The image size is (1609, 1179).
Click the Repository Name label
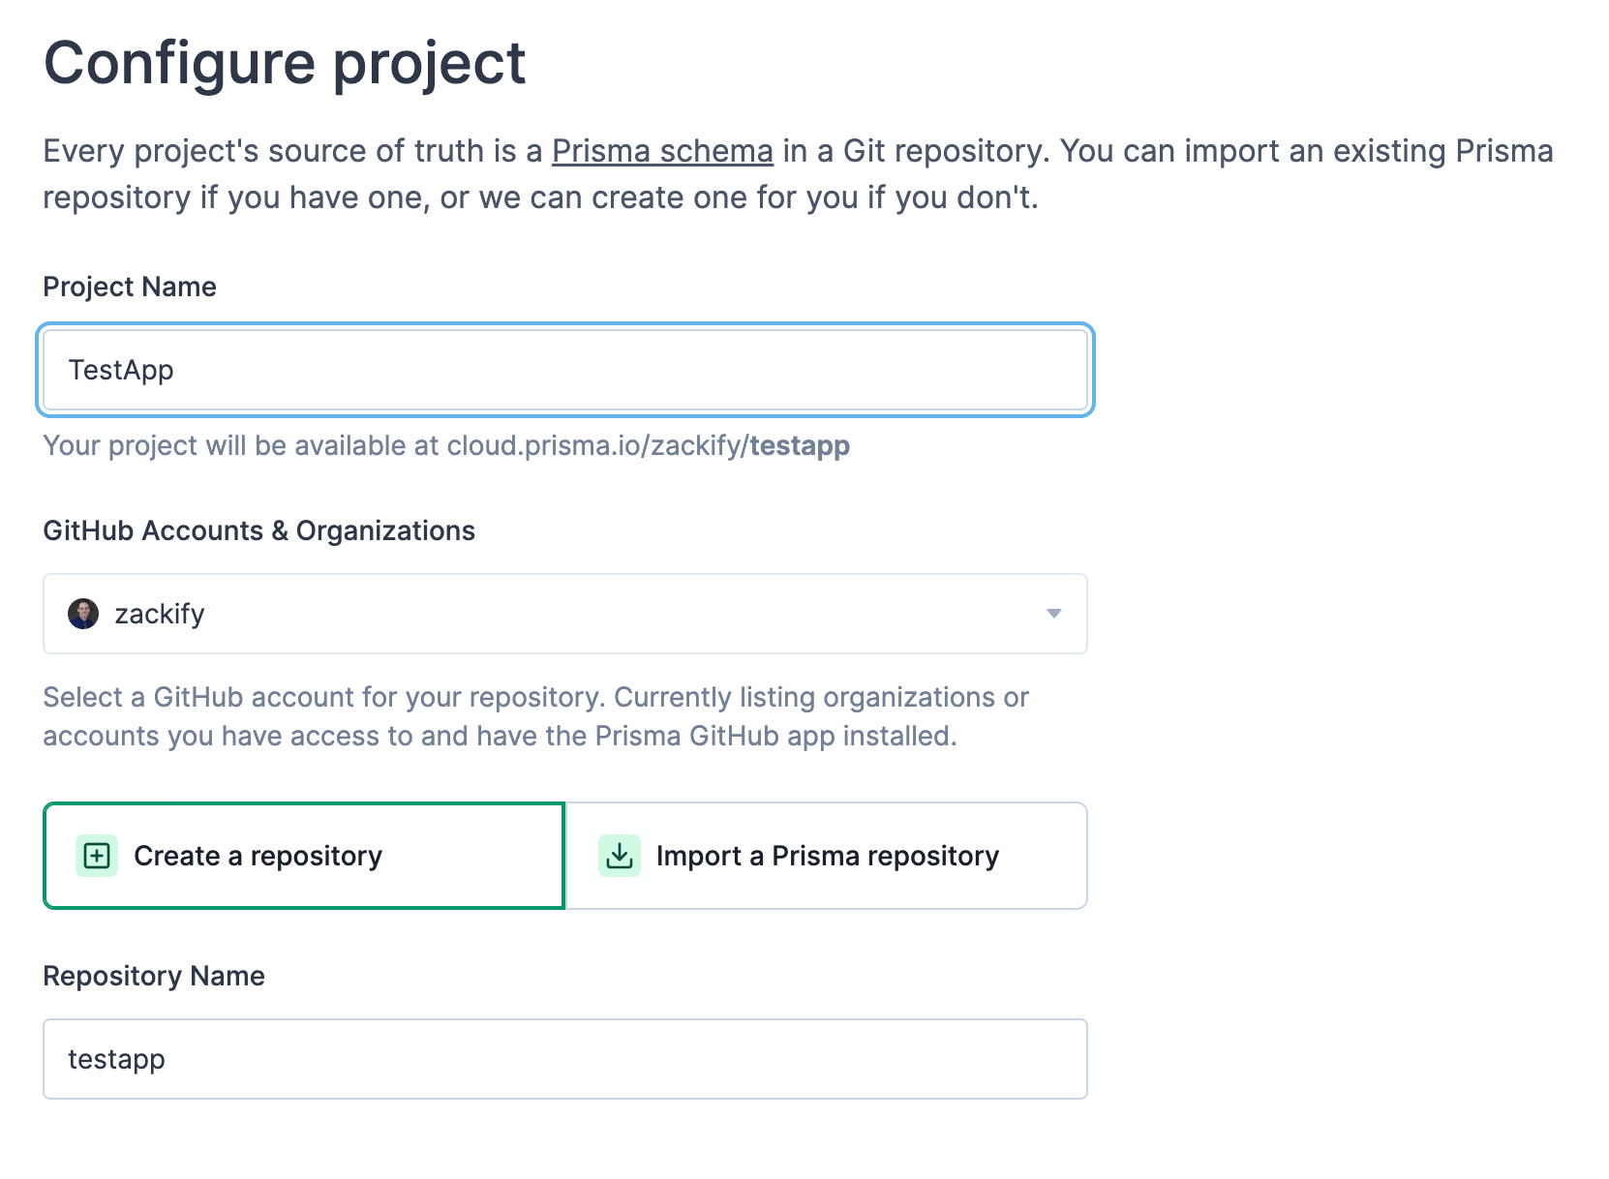coord(153,976)
